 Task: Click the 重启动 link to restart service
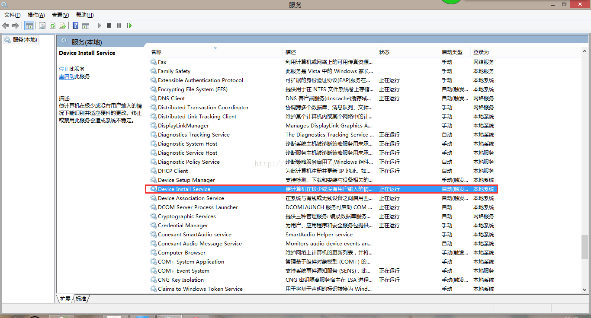pos(67,76)
